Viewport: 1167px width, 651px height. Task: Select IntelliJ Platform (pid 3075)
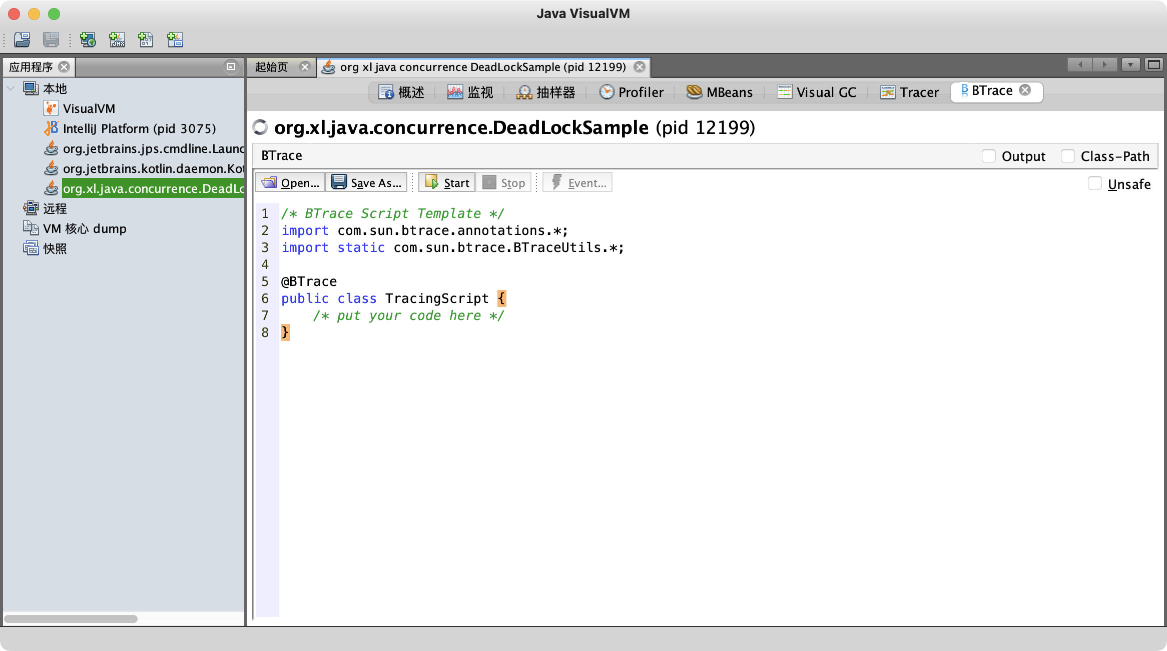(x=140, y=128)
